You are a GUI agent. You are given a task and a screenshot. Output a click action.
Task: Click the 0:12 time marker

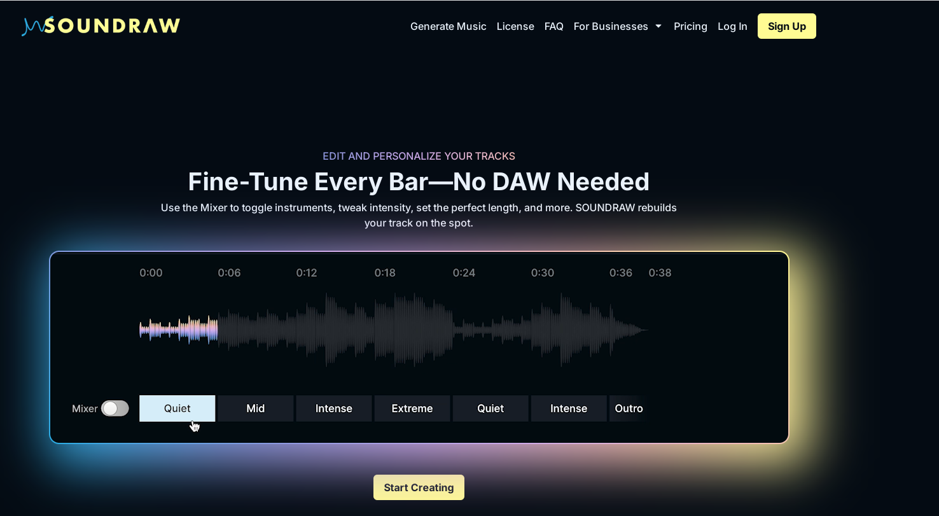[x=307, y=273]
